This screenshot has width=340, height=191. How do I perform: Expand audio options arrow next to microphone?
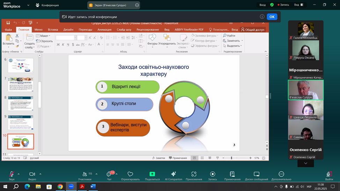coord(19,174)
